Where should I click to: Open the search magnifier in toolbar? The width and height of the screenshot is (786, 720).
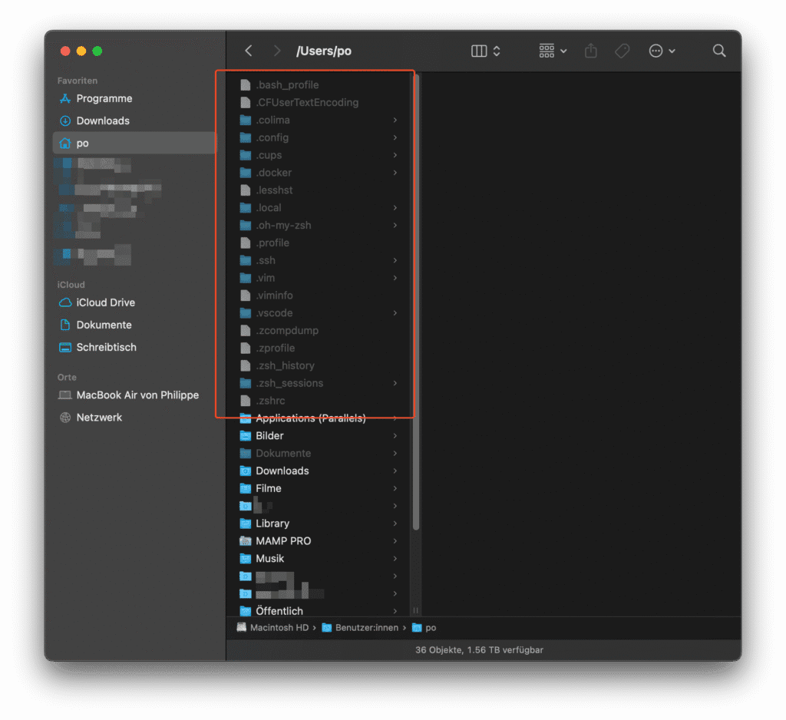tap(718, 51)
